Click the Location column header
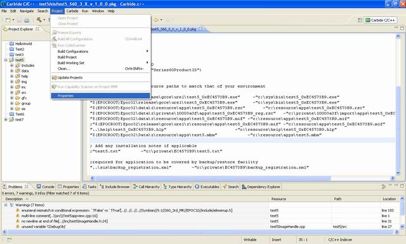The image size is (406, 244). click(390, 199)
